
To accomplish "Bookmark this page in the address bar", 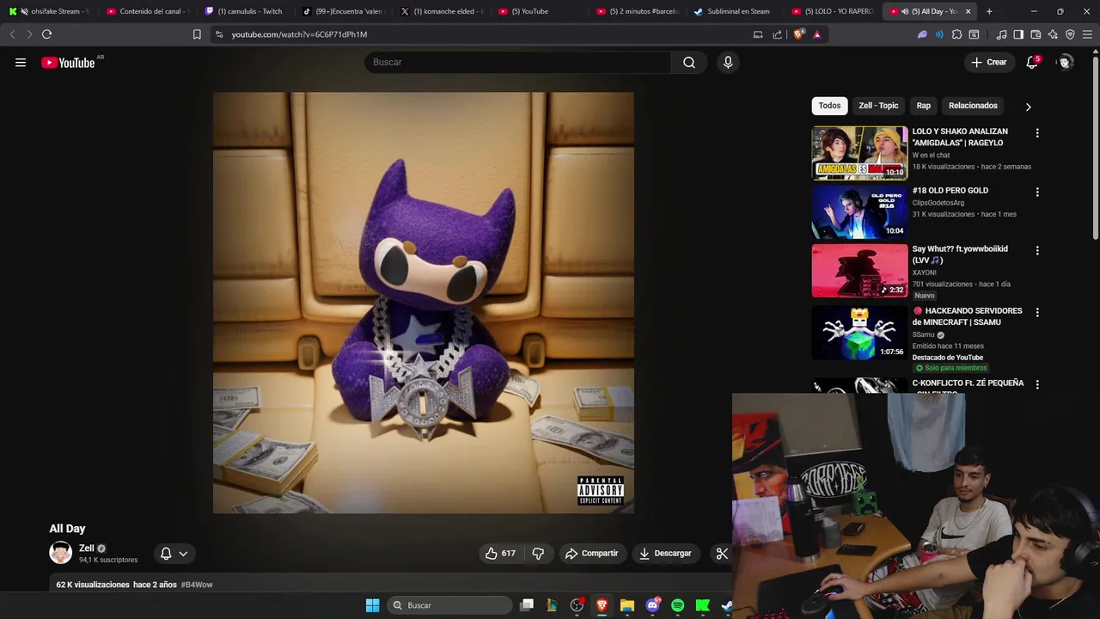I will pyautogui.click(x=197, y=34).
